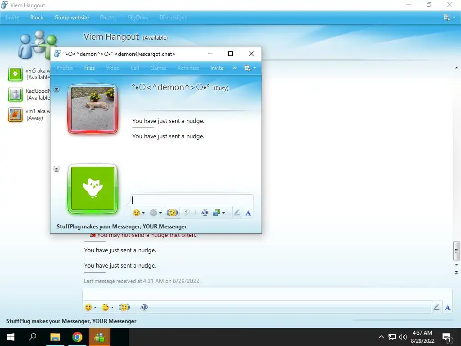Open taskbar search

click(32, 337)
